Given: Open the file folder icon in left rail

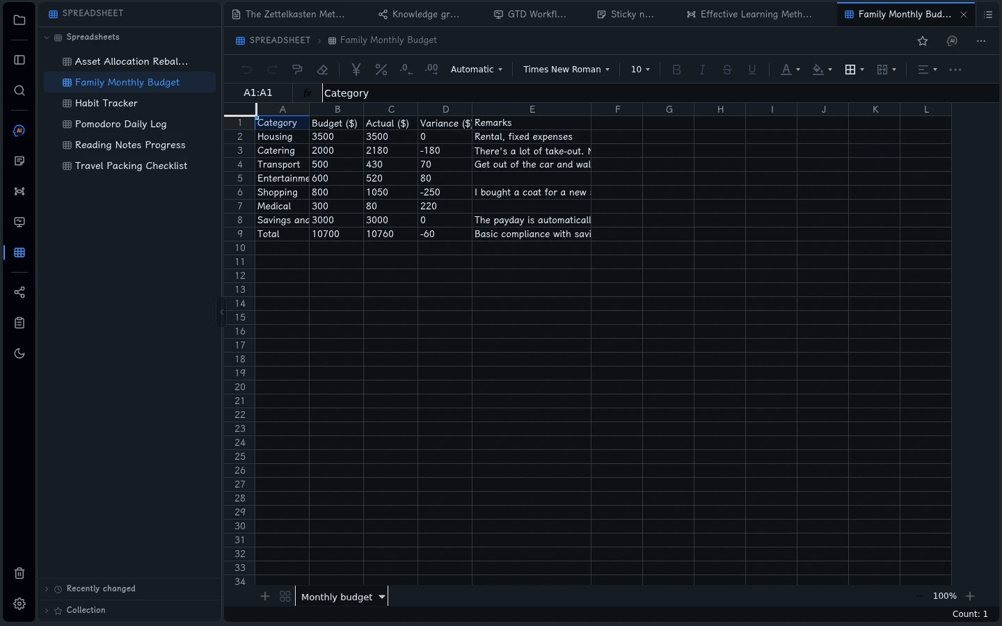Looking at the screenshot, I should click(x=19, y=20).
